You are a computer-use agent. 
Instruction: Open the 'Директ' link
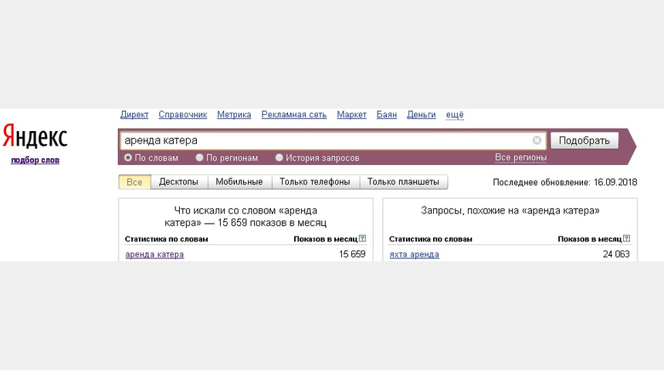134,115
